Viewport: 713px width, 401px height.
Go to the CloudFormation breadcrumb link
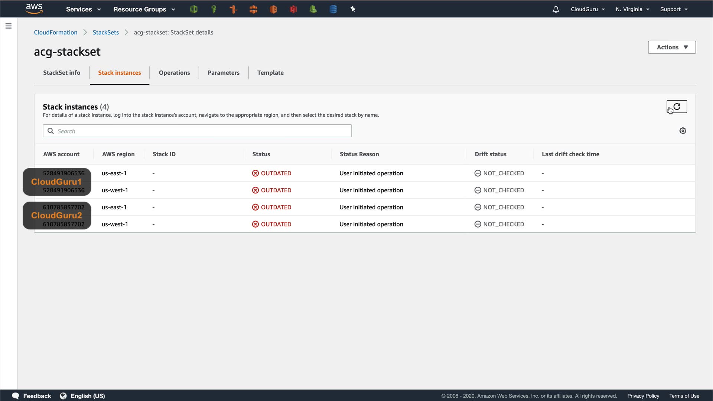pyautogui.click(x=56, y=32)
